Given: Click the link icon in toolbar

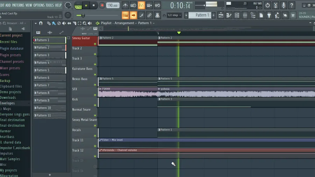Looking at the screenshot, I should click(149, 15).
